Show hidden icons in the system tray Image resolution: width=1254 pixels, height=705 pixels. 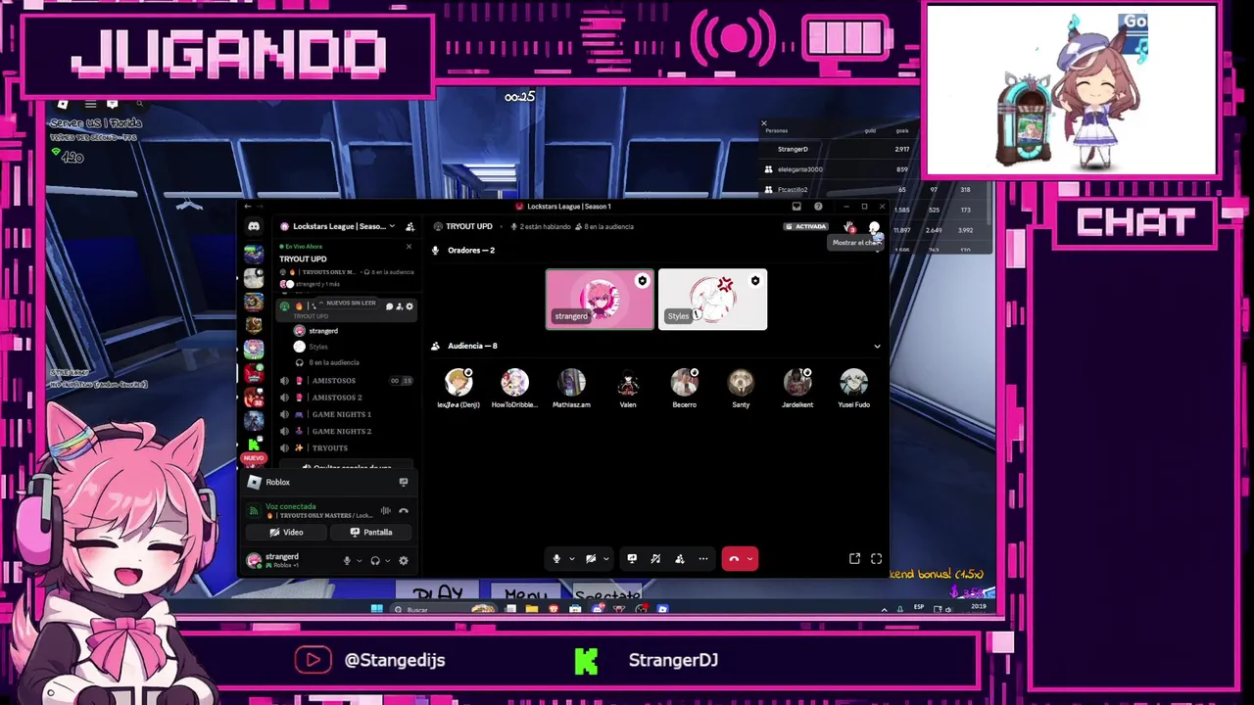(884, 609)
